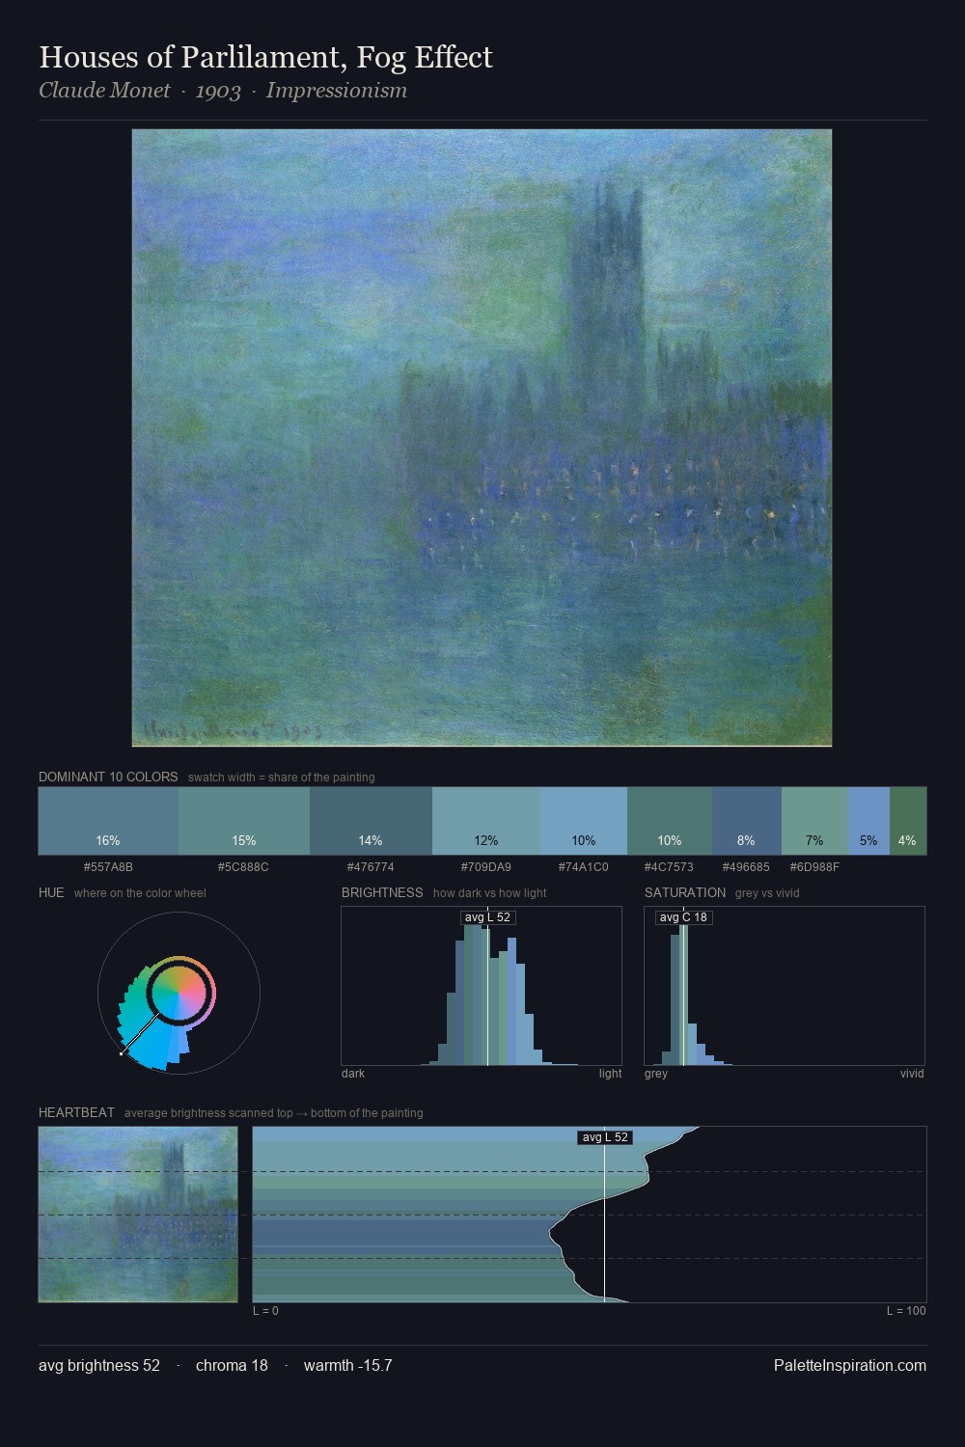The height and width of the screenshot is (1447, 965).
Task: Click the 'DOMINANT 10 COLORS' heading
Action: pos(108,777)
